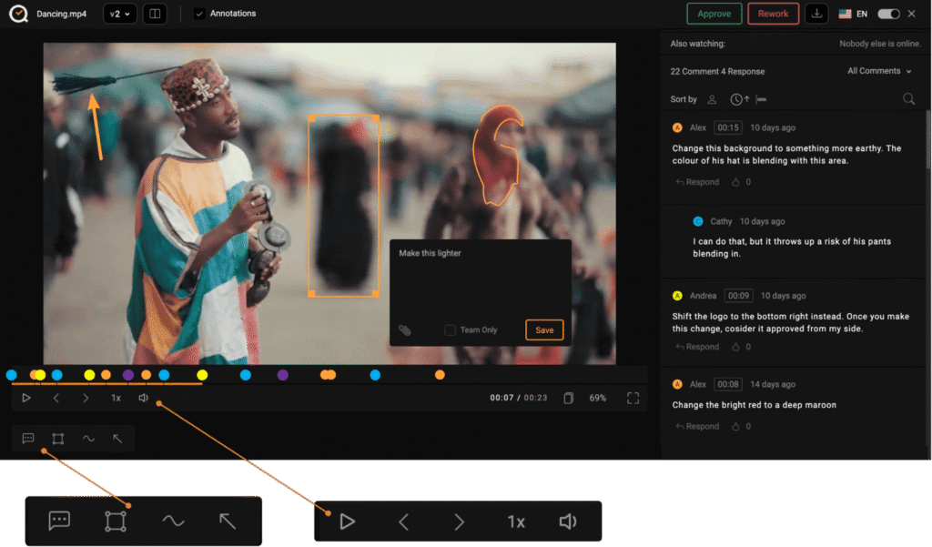The image size is (932, 547).
Task: Download the video file
Action: pos(817,14)
